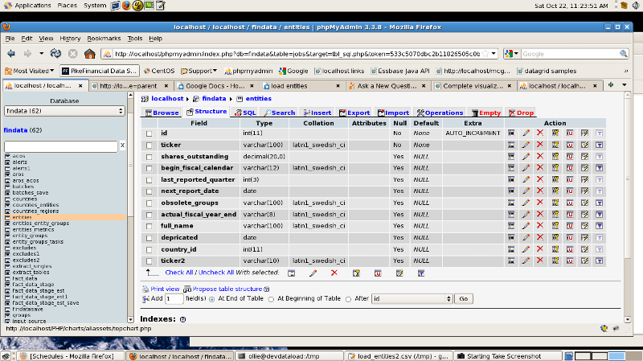Click edit pencil for country_id row
The height and width of the screenshot is (361, 643).
click(x=526, y=249)
